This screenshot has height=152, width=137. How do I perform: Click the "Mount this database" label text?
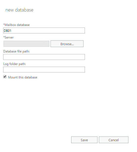pos(23,77)
